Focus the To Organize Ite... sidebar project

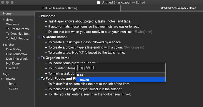(x=18, y=34)
